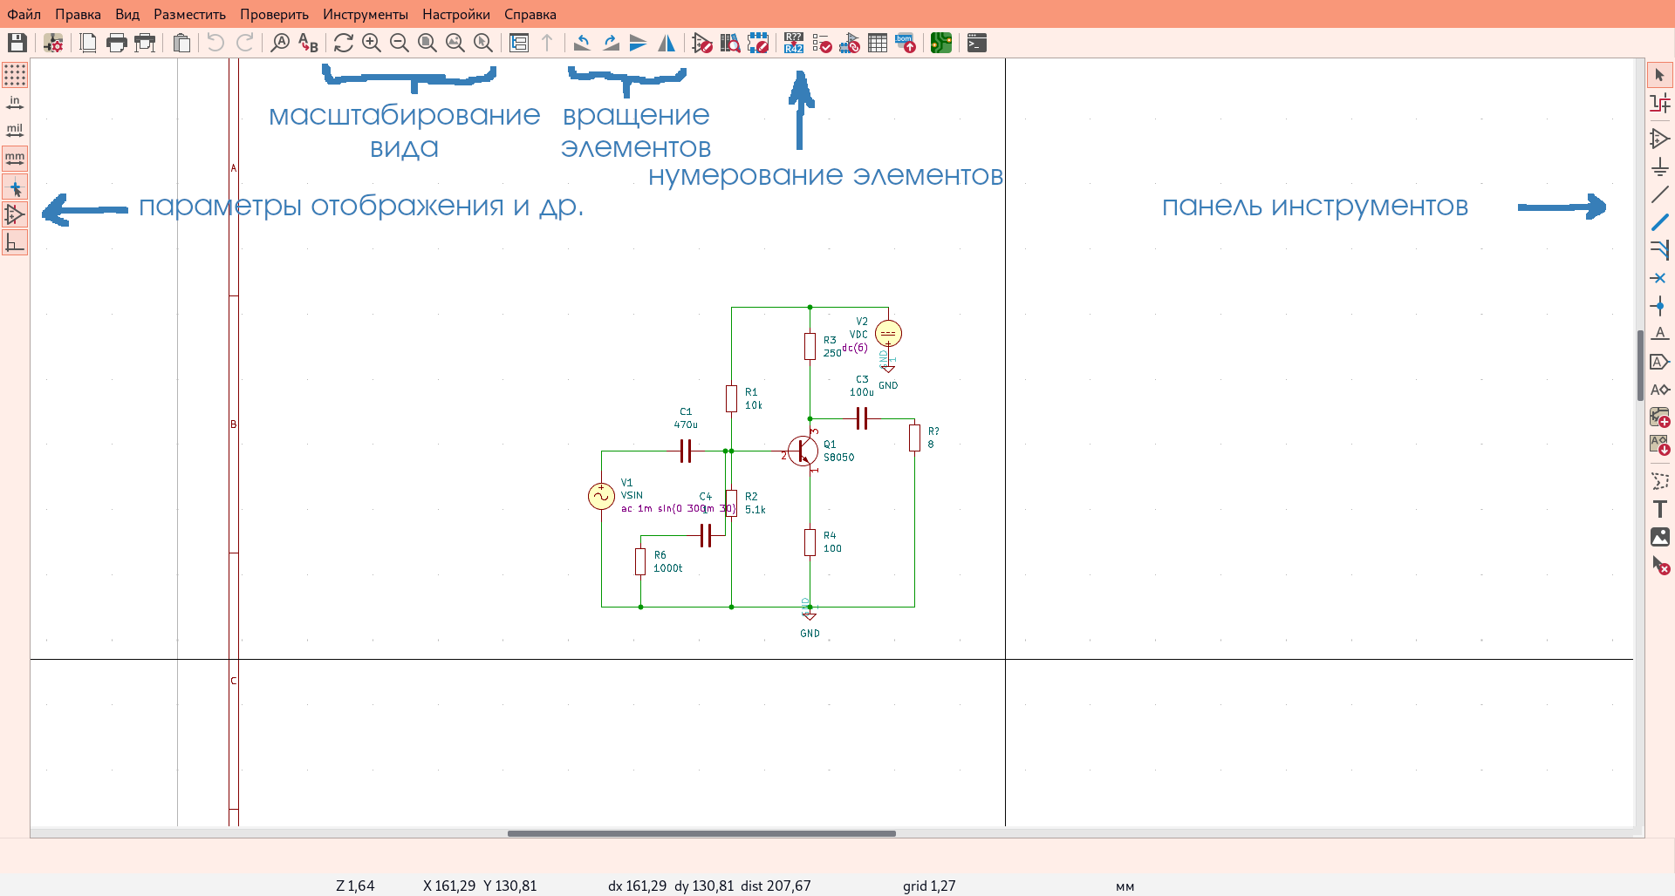This screenshot has height=896, width=1675.
Task: Open schematic setup settings icon
Action: tap(53, 43)
